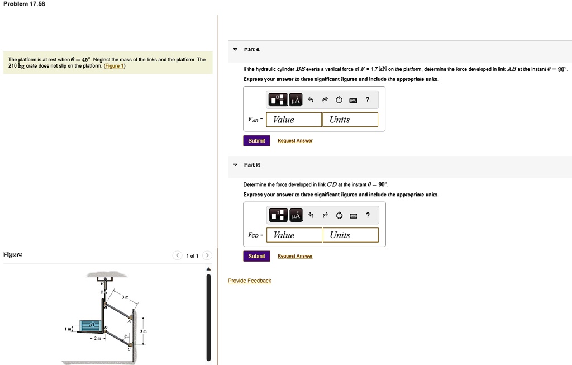Redo input using Part A redo arrow

coord(325,99)
